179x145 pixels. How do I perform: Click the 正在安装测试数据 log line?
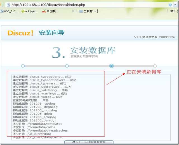[30, 100]
